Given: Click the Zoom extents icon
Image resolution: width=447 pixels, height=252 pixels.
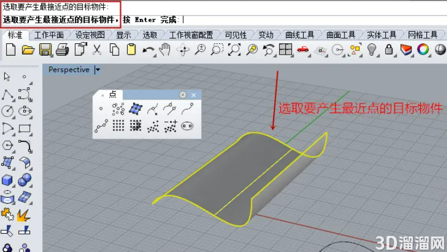Looking at the screenshot, I should 235,50.
